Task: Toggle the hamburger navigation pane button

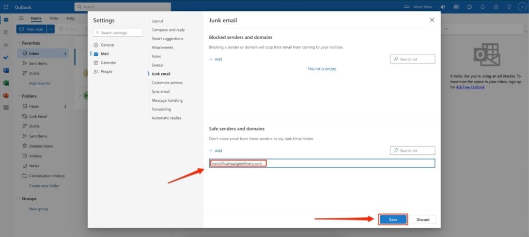Action: pyautogui.click(x=21, y=18)
